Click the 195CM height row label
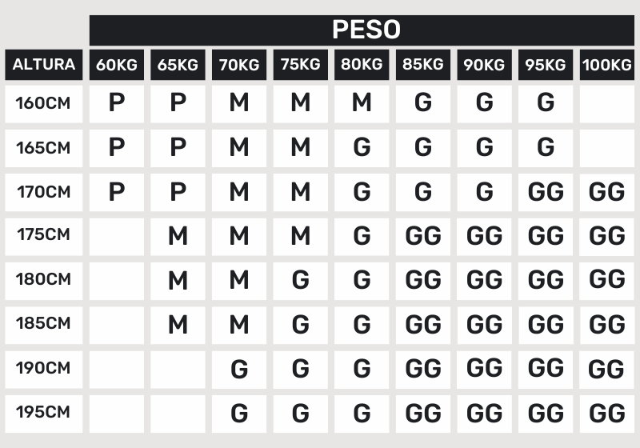640x448 pixels. 44,413
